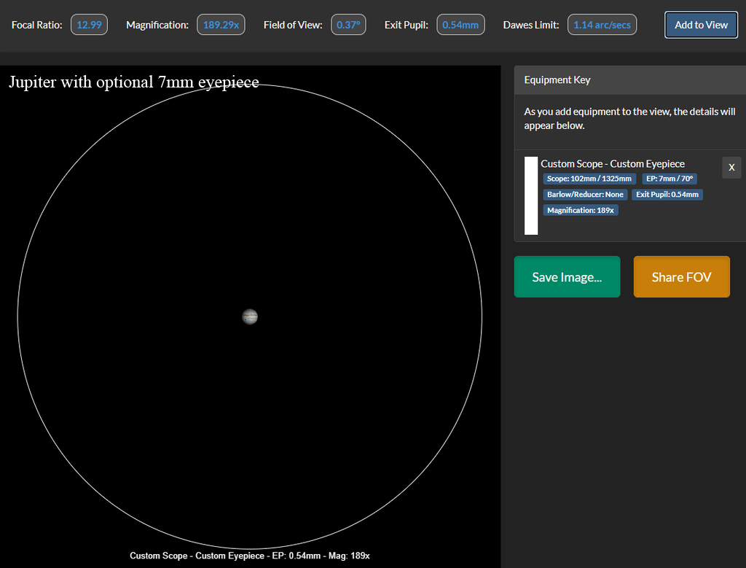Click the white equipment color swatch
This screenshot has width=746, height=568.
(531, 195)
